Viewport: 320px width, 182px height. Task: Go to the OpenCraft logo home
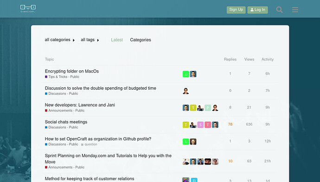coord(28,9)
